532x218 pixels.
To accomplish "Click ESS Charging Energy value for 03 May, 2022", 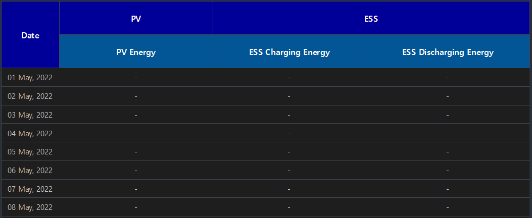I will [x=289, y=115].
